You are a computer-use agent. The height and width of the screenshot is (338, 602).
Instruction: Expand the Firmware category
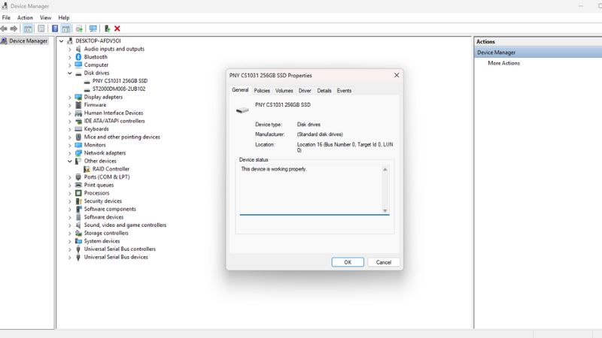point(70,105)
